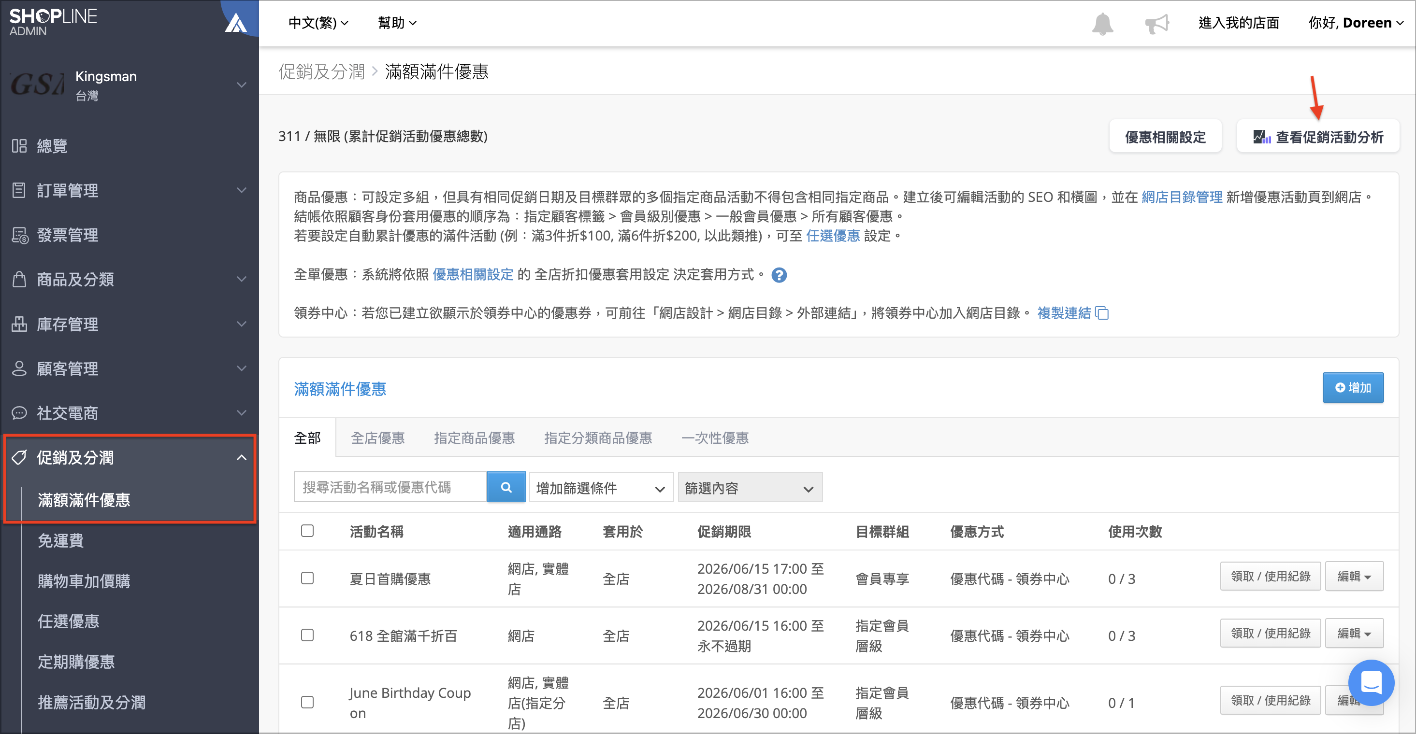Screen dimensions: 1416x734
Task: Toggle the select-all checkbox in table header
Action: point(307,531)
